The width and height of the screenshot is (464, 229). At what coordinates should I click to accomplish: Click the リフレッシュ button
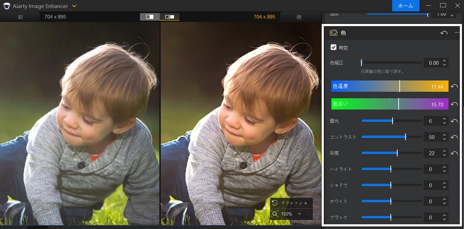291,203
